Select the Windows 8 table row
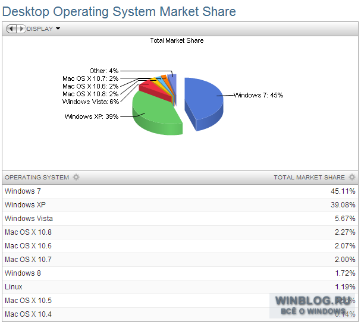Screen dimensions: 361x325 click(x=180, y=273)
